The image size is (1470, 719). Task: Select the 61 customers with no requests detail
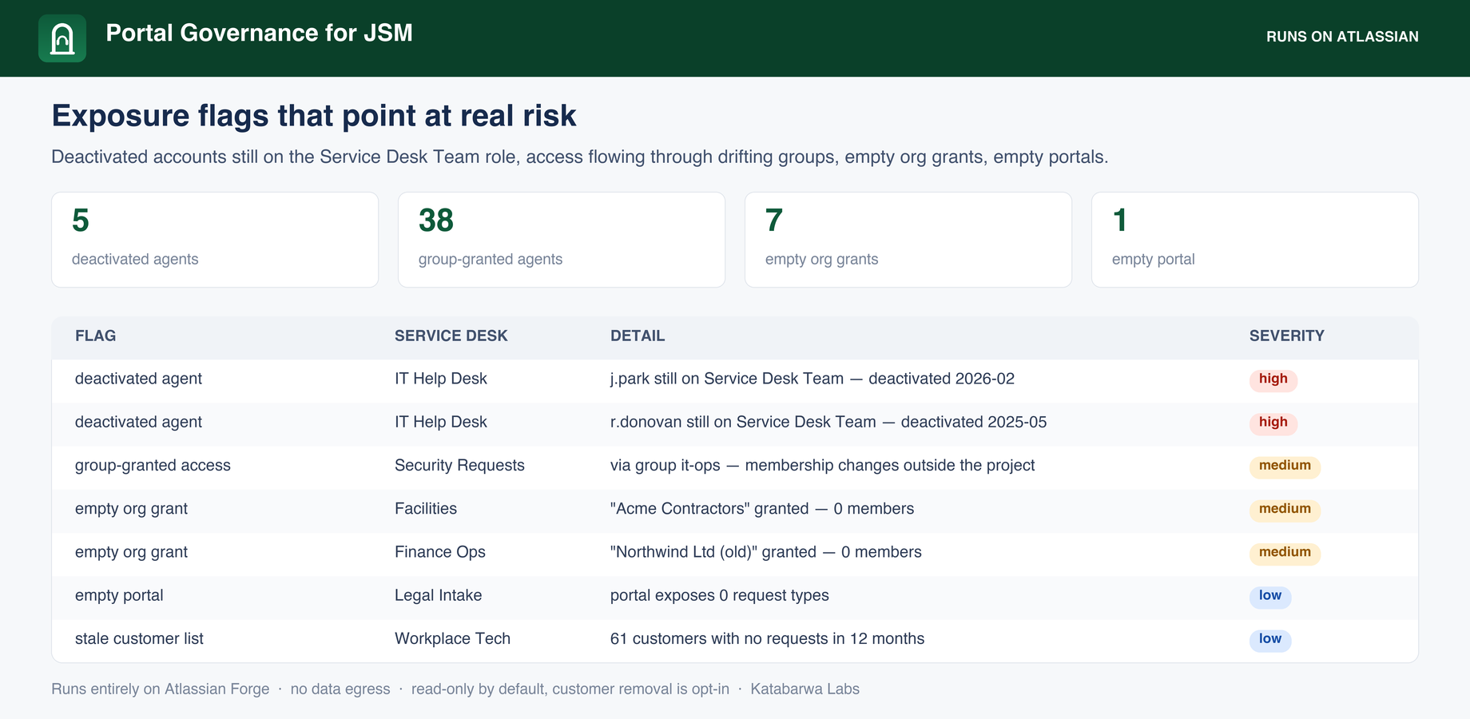tap(768, 639)
